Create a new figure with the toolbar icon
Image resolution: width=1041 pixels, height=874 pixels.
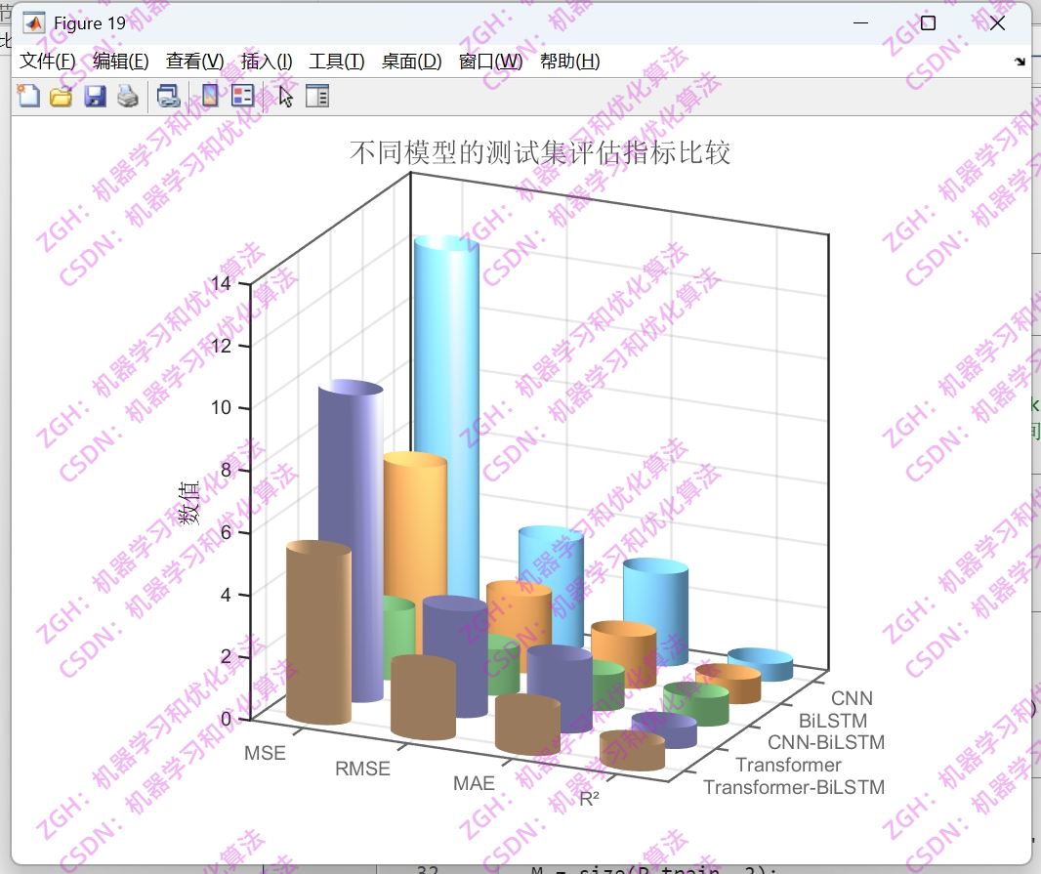(26, 95)
